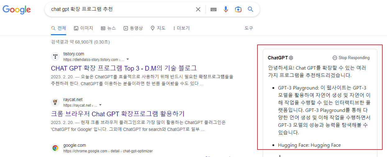This screenshot has width=387, height=157.
Task: Open ChatGPT panel settings gear
Action: [291, 58]
